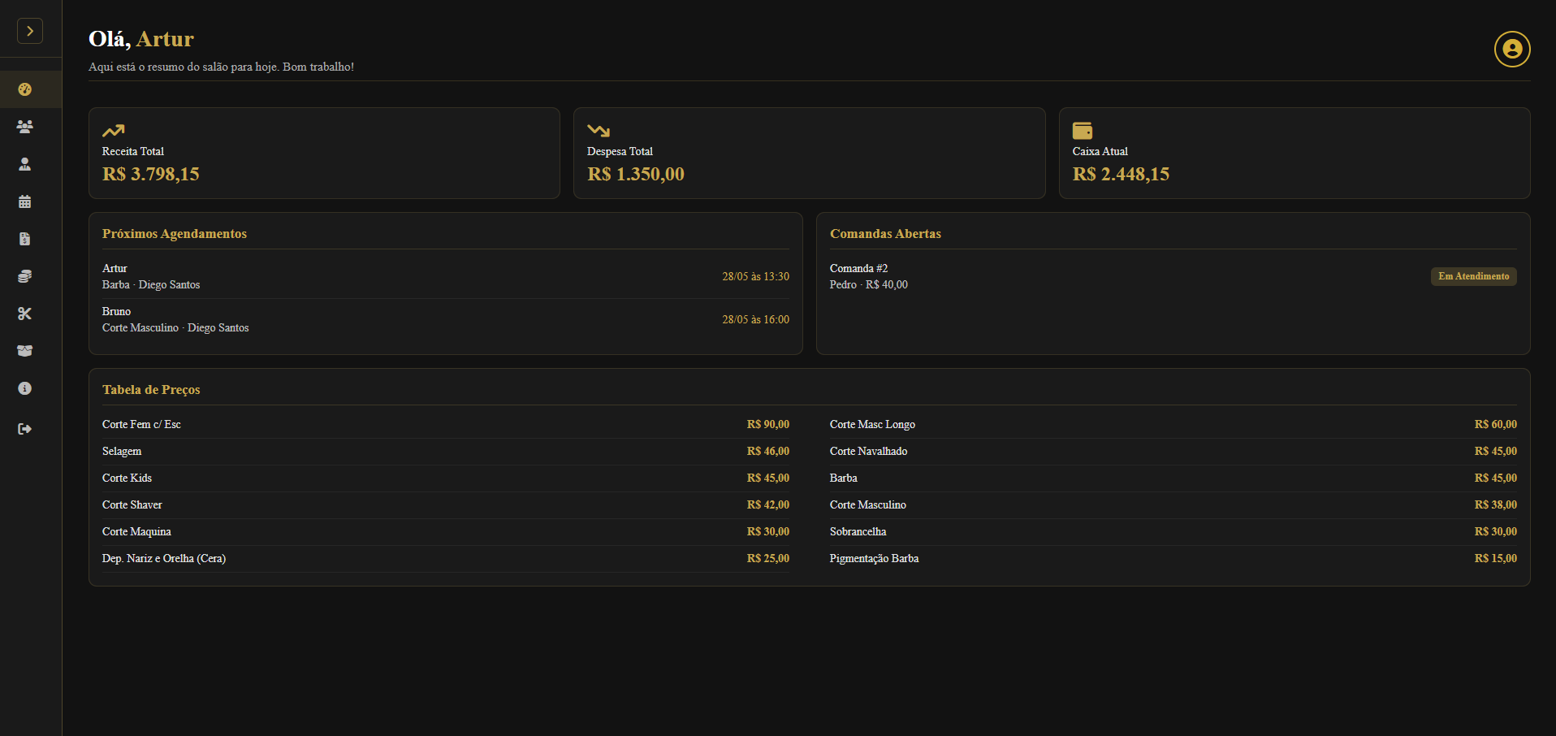The width and height of the screenshot is (1556, 736).
Task: Open the coins finance icon in sidebar
Action: tap(25, 276)
